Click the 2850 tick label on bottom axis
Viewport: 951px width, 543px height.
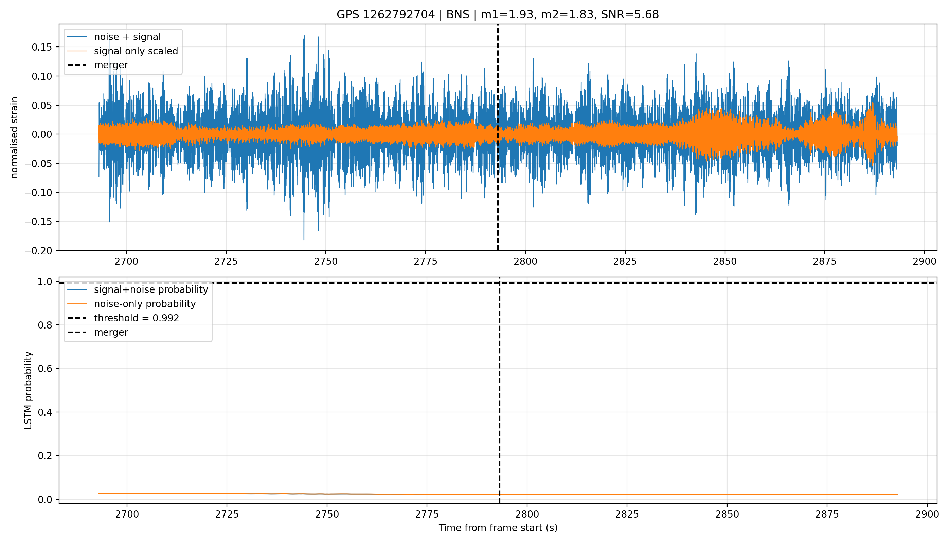(727, 514)
